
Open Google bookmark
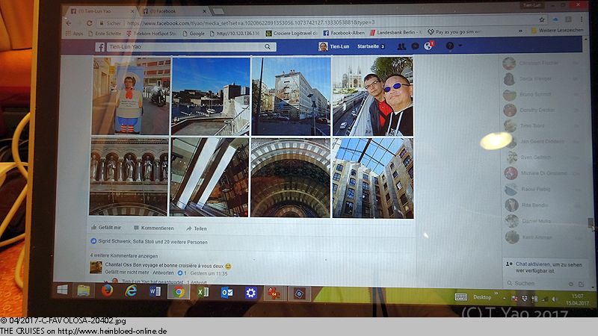(194, 34)
